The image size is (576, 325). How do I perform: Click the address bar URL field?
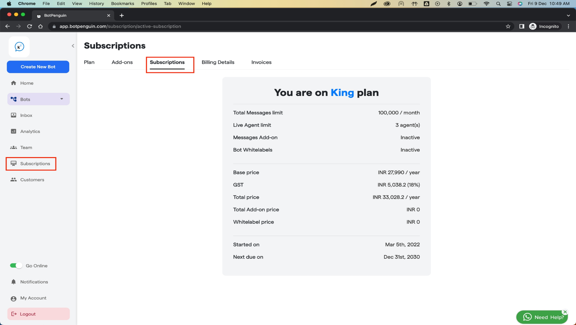277,26
